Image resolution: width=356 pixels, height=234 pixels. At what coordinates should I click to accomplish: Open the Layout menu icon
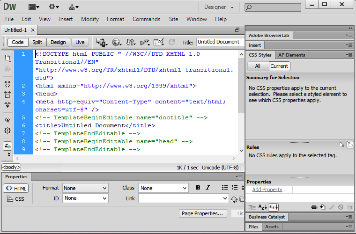click(x=34, y=7)
